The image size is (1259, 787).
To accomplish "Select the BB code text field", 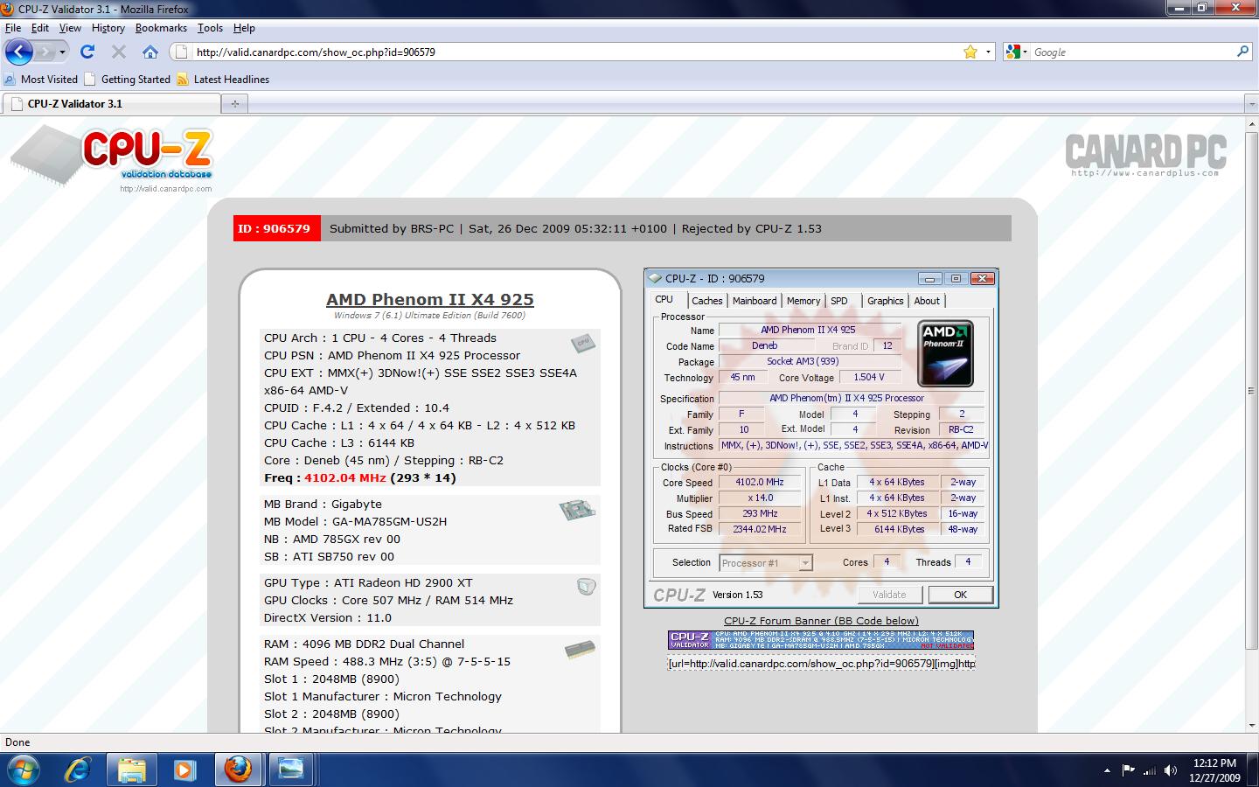I will coord(821,664).
